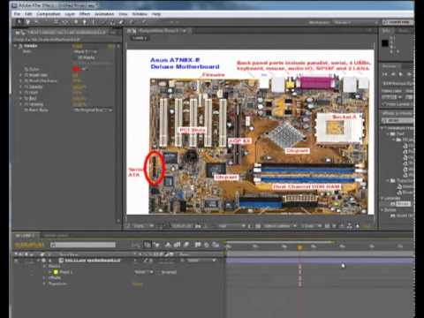The width and height of the screenshot is (424, 318).
Task: Open the Active Camera view dropdown
Action: click(279, 226)
